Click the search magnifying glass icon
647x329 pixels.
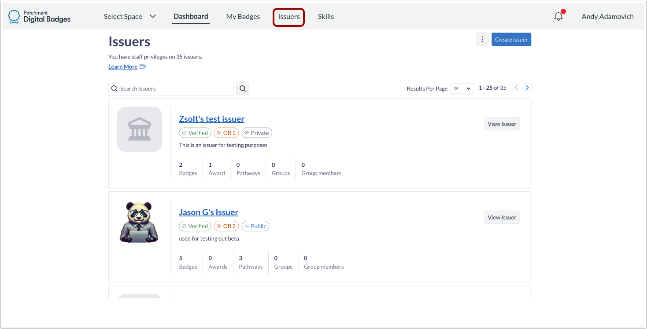click(242, 88)
